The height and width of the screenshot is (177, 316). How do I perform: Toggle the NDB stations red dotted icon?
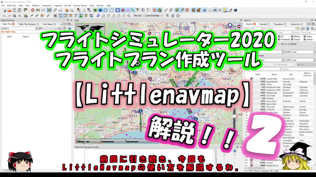coord(123,10)
